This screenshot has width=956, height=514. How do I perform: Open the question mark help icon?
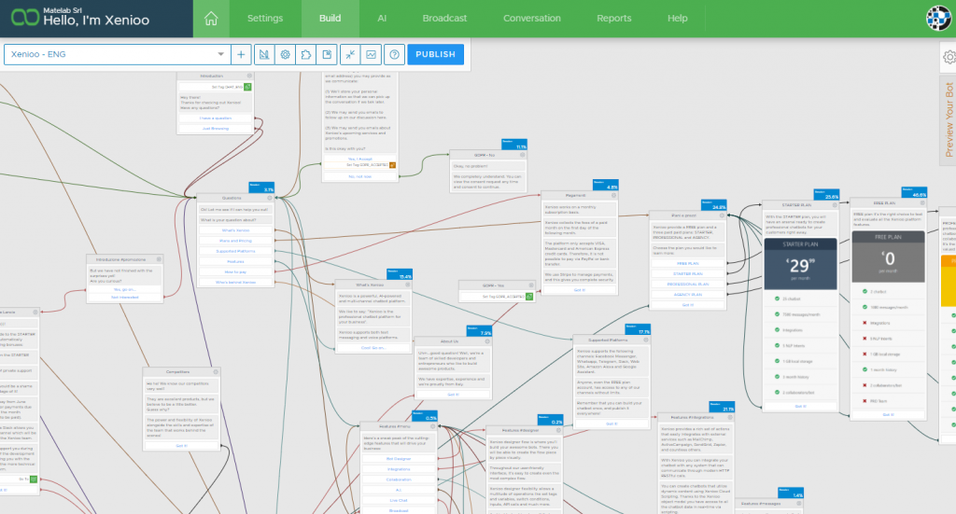click(395, 54)
